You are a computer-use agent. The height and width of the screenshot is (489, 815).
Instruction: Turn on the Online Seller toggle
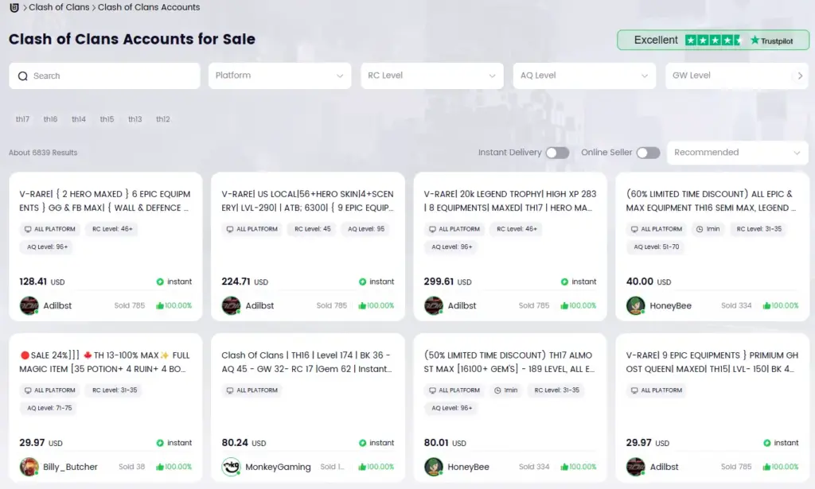coord(648,153)
